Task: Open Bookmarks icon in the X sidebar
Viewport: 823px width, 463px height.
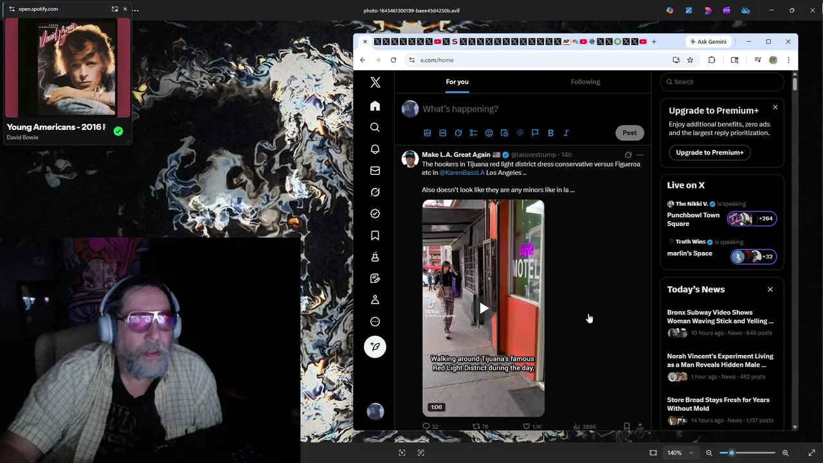Action: [375, 235]
